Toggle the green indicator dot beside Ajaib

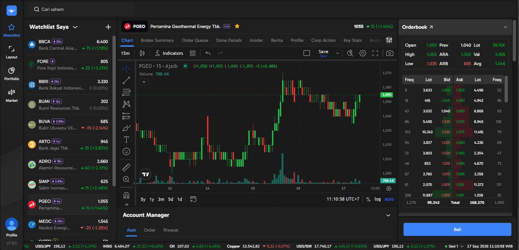pyautogui.click(x=186, y=66)
